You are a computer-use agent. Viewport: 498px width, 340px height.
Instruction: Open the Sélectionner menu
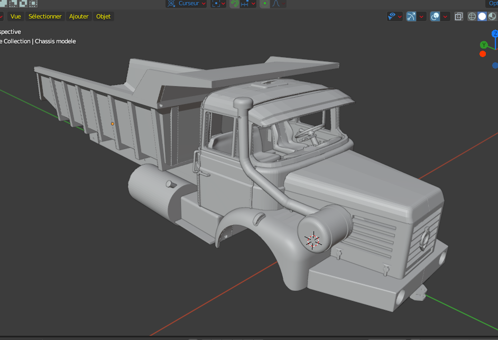(x=45, y=16)
